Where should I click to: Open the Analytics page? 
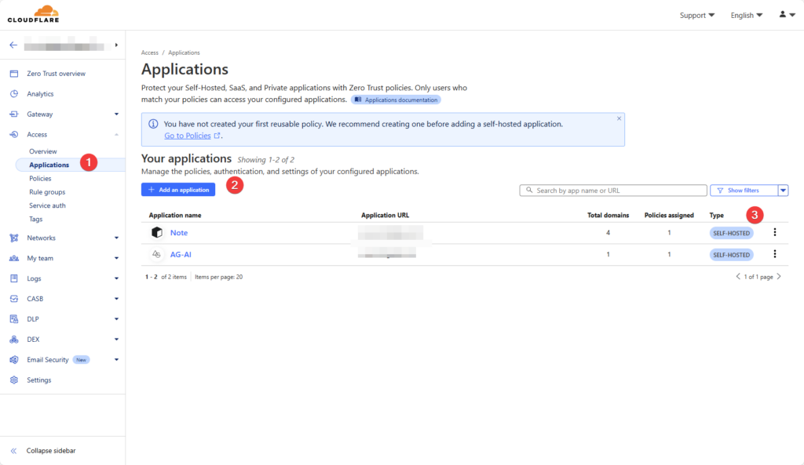click(40, 94)
